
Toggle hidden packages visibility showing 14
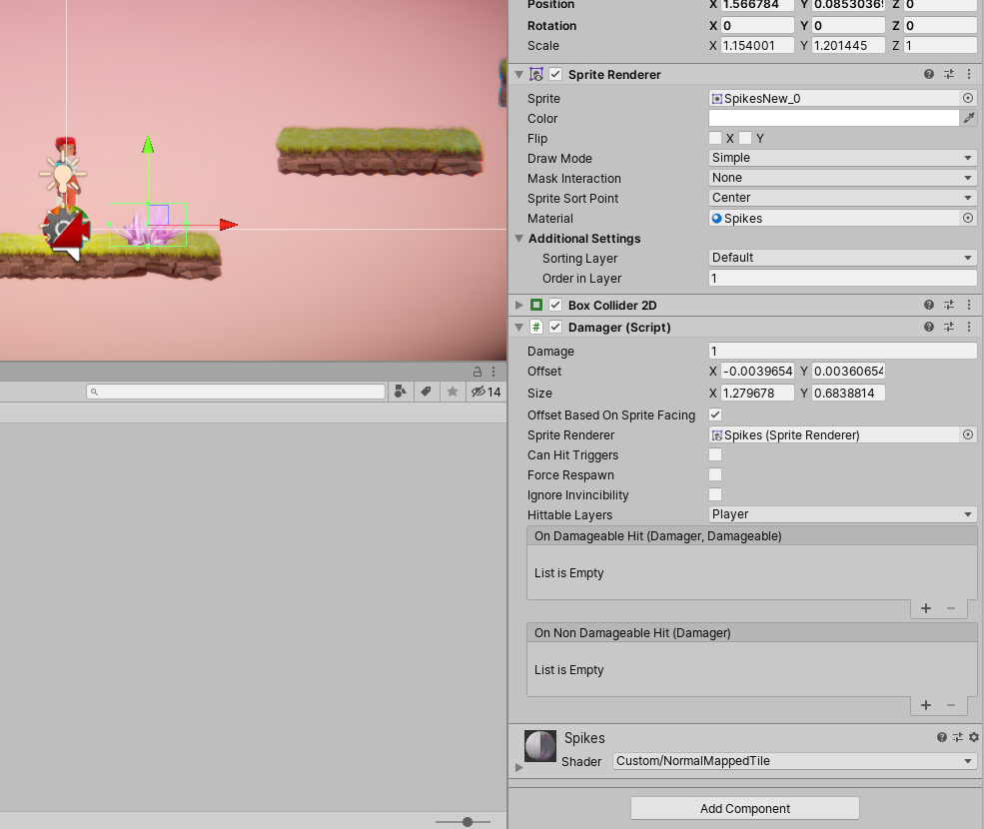(x=486, y=392)
